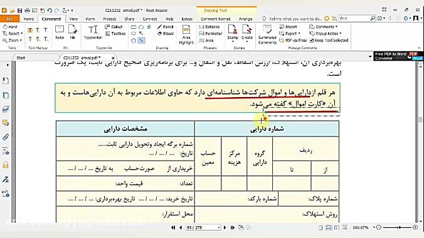Select the Oval drawing tool
The image size is (424, 238).
click(134, 33)
